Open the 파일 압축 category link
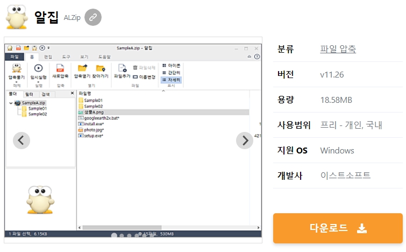The image size is (406, 252). point(338,49)
